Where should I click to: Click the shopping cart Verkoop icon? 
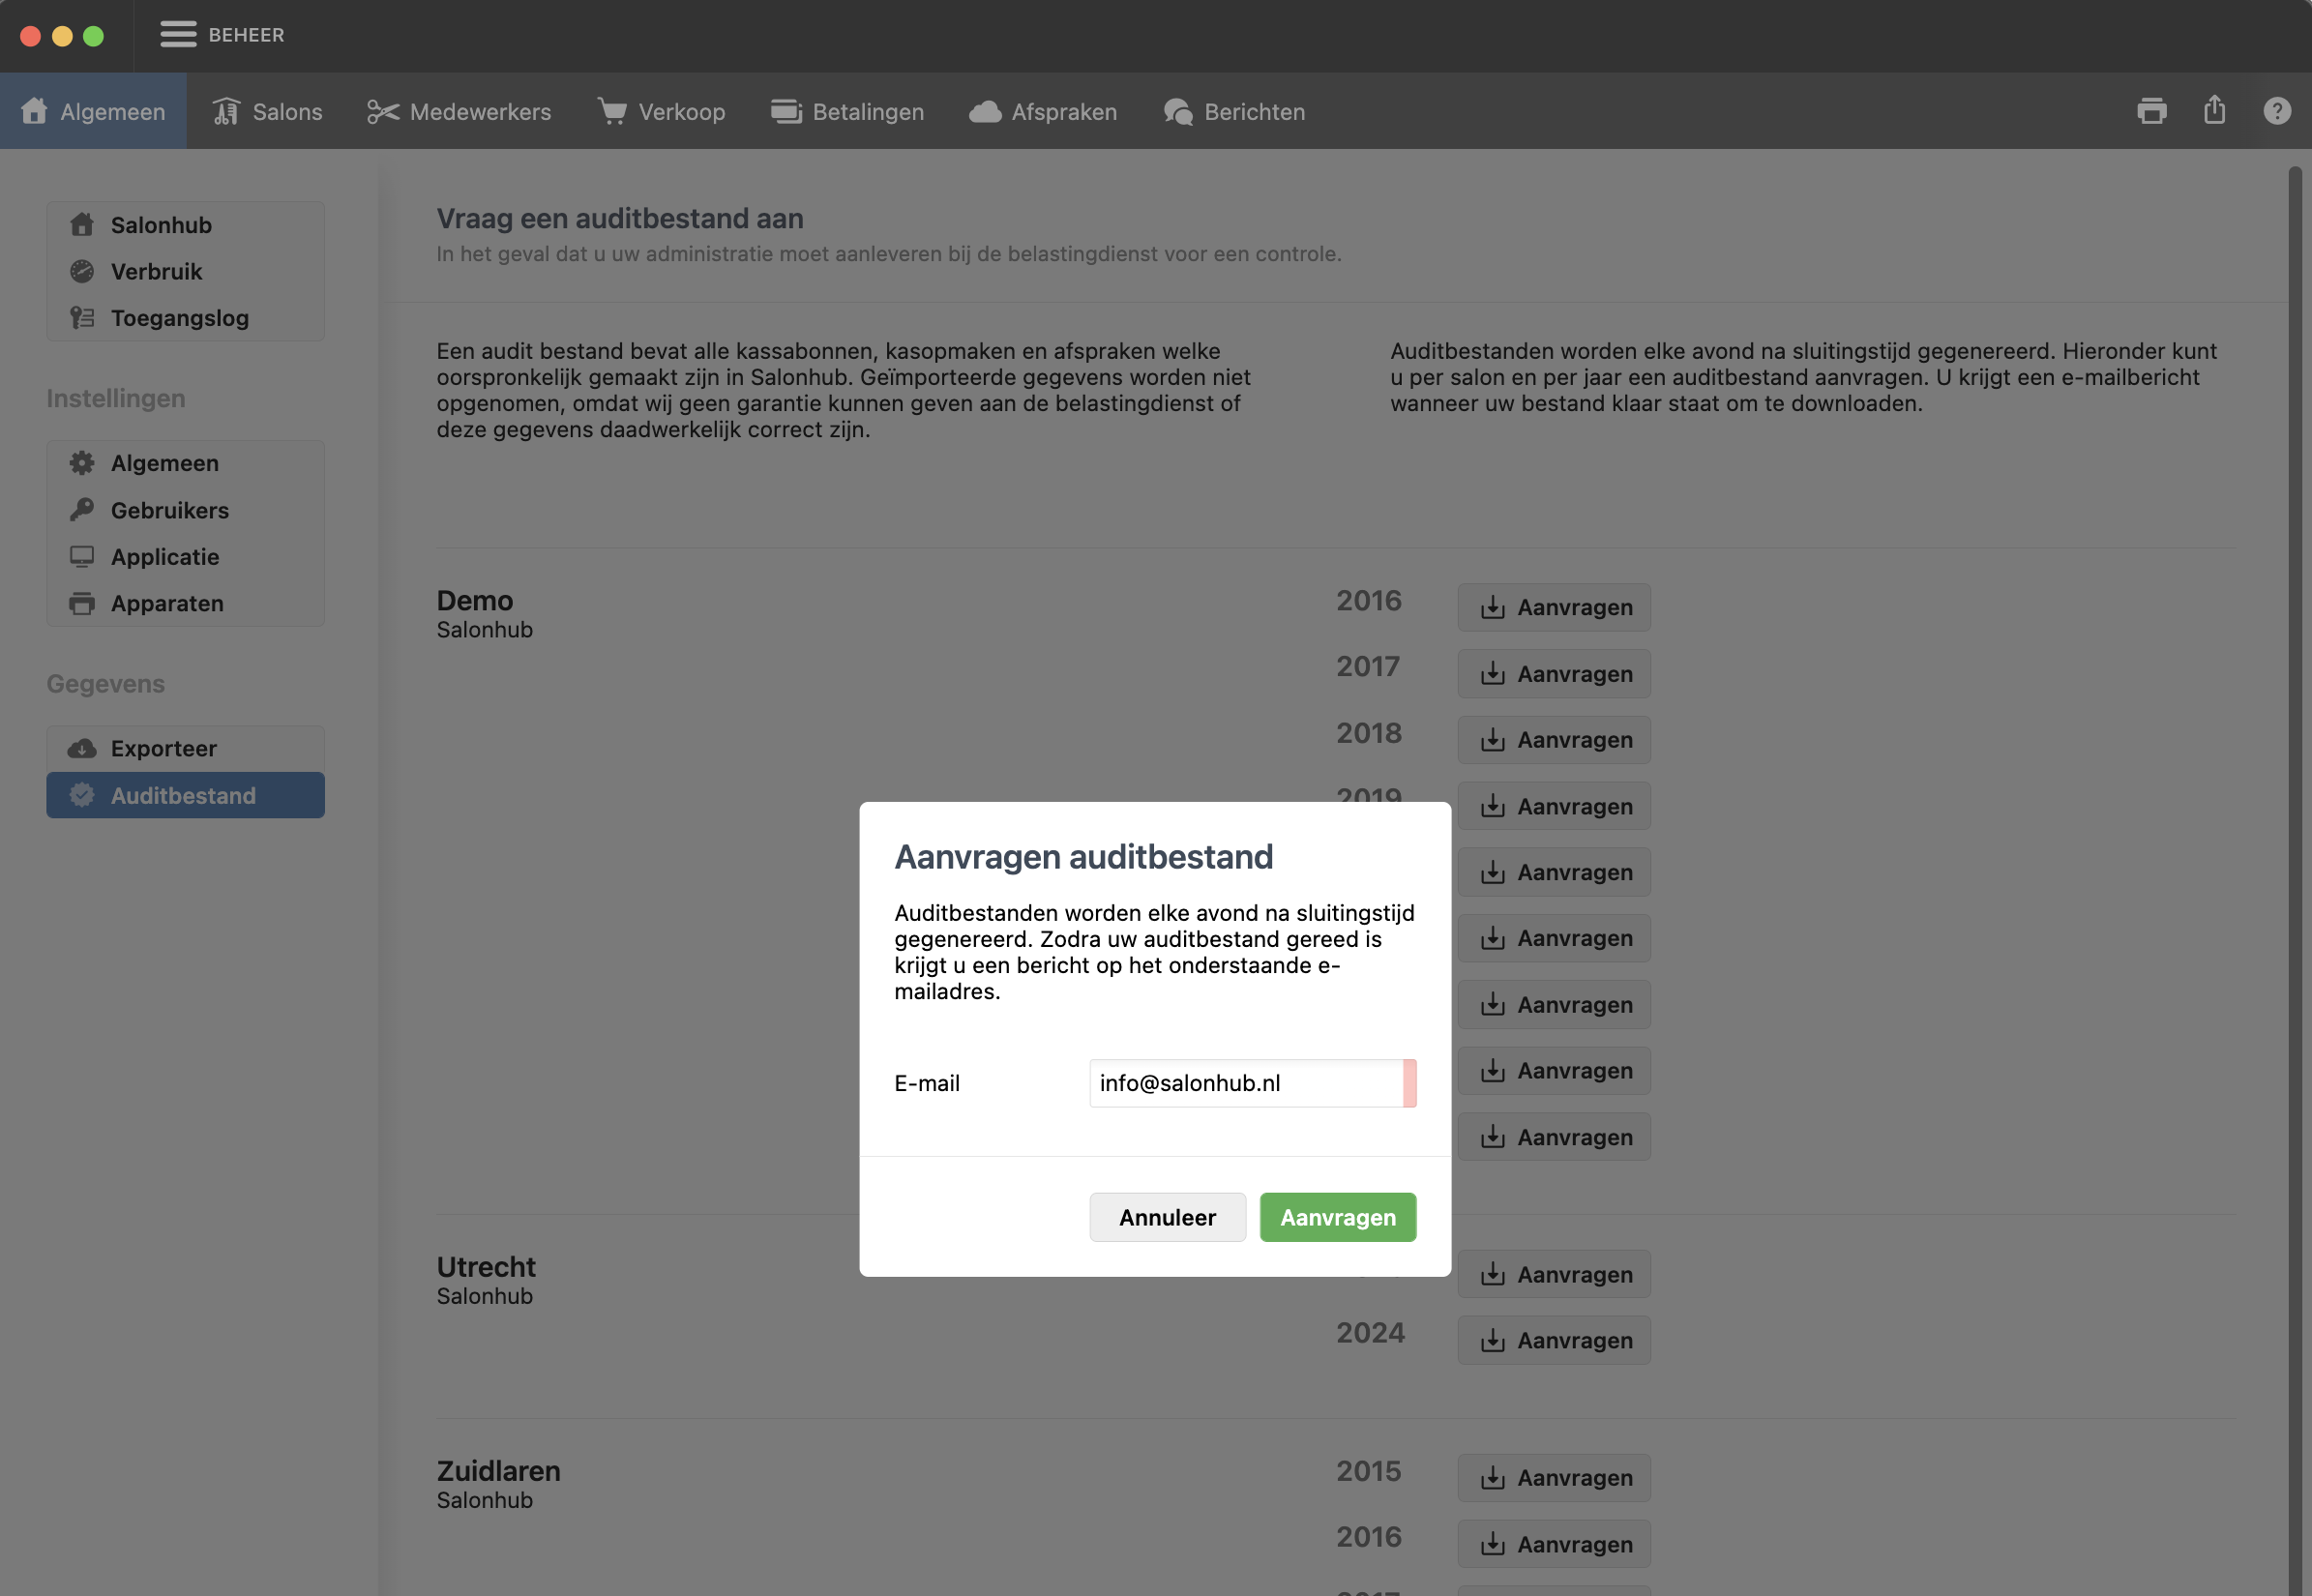[x=612, y=111]
